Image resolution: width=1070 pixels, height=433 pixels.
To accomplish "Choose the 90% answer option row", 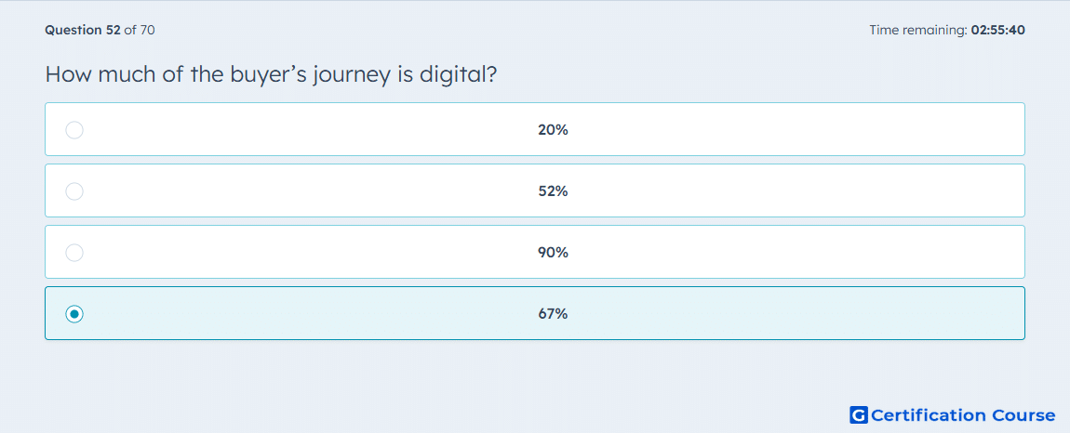I will click(535, 252).
